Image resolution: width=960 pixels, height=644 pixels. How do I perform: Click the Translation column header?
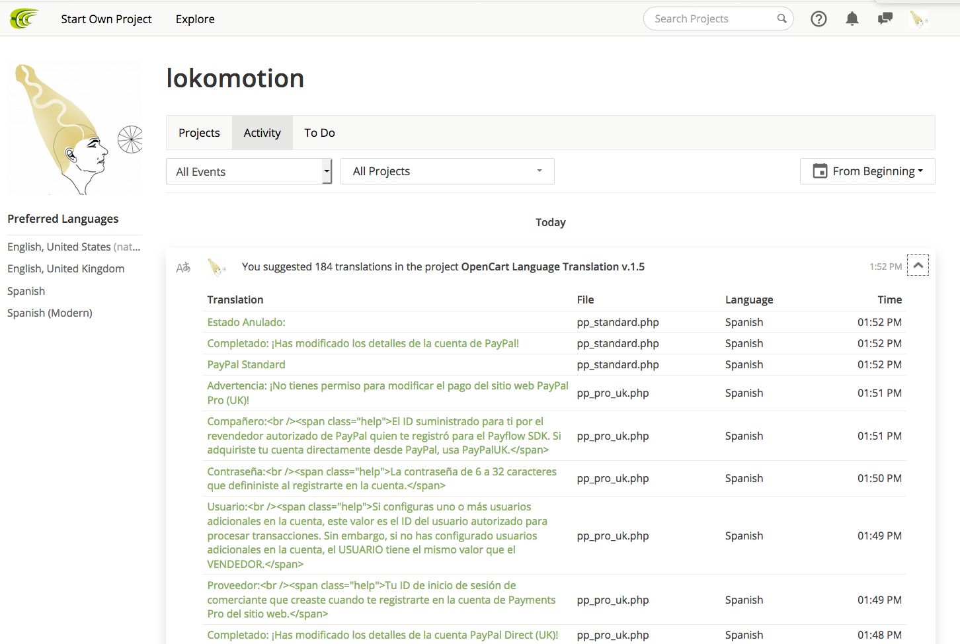coord(235,300)
